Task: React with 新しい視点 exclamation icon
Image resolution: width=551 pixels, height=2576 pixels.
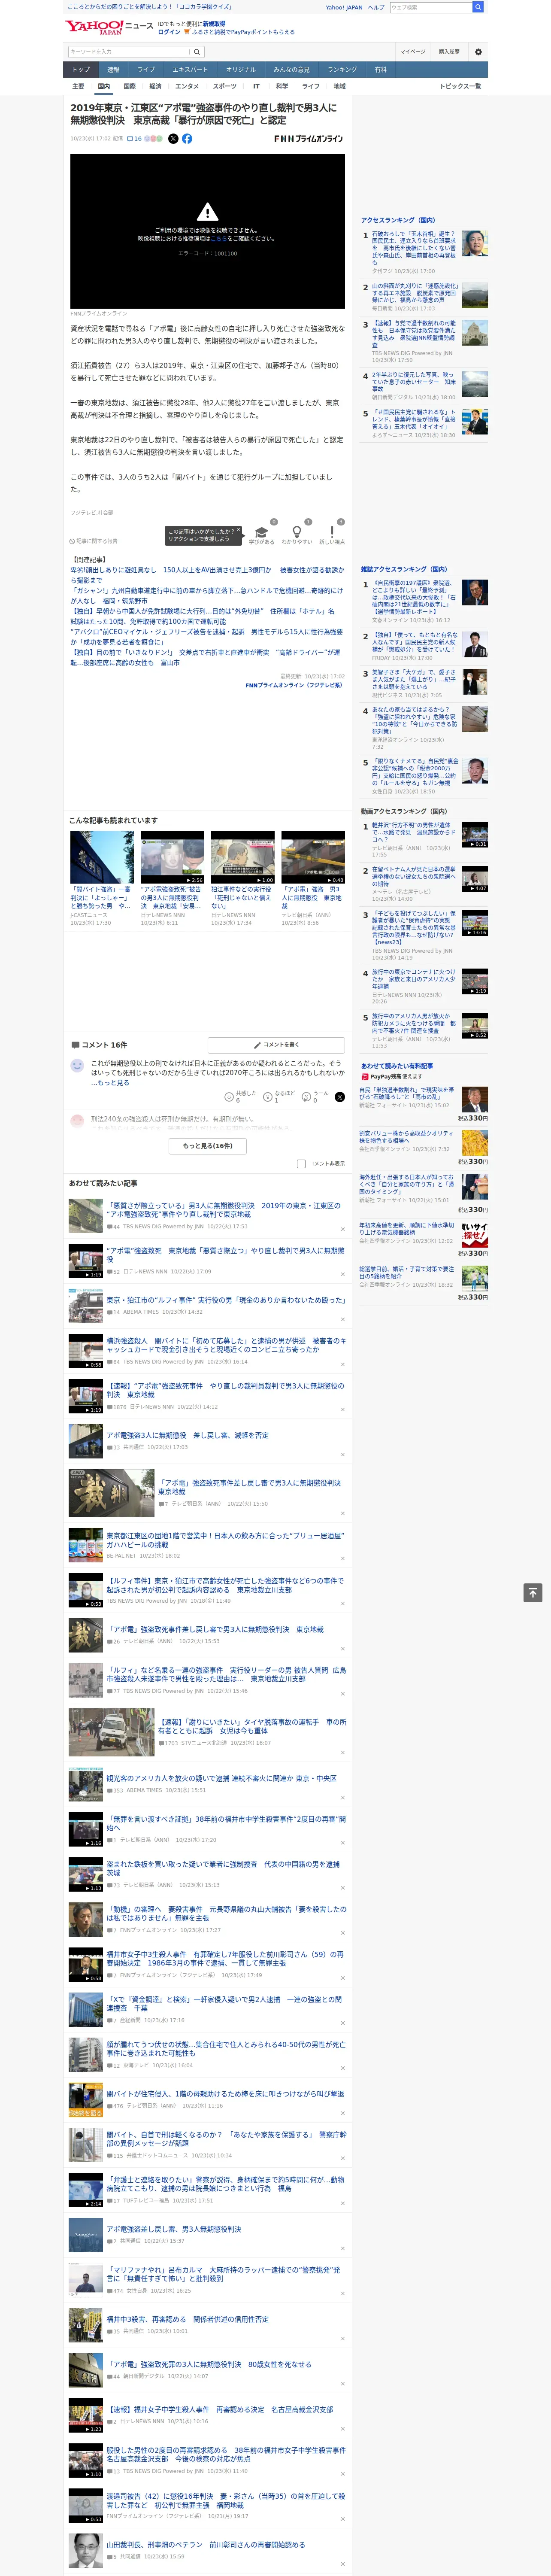Action: click(332, 533)
